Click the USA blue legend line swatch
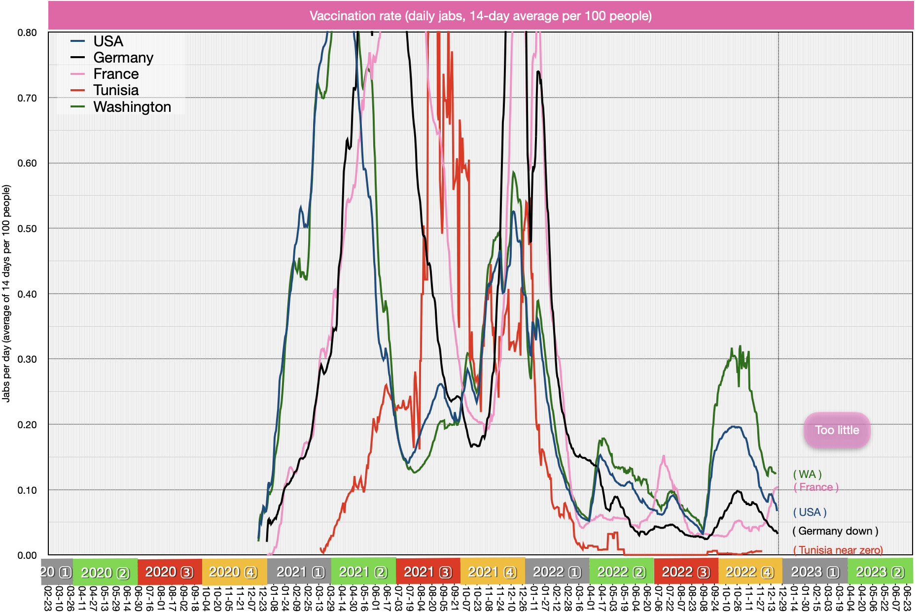 click(x=78, y=41)
